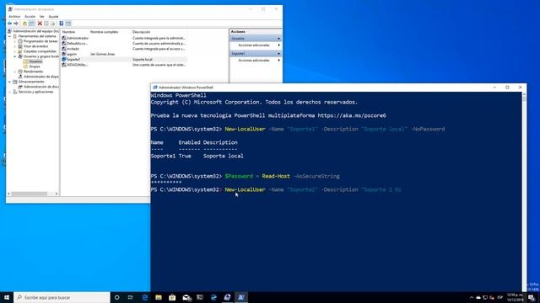This screenshot has height=303, width=540.
Task: Click the taskbar search box
Action: coord(62,297)
